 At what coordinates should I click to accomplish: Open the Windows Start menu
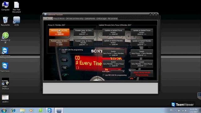4,110
